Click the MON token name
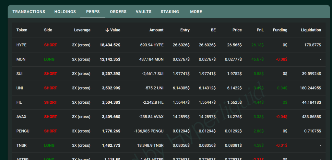This screenshot has height=160, width=332. pos(21,60)
